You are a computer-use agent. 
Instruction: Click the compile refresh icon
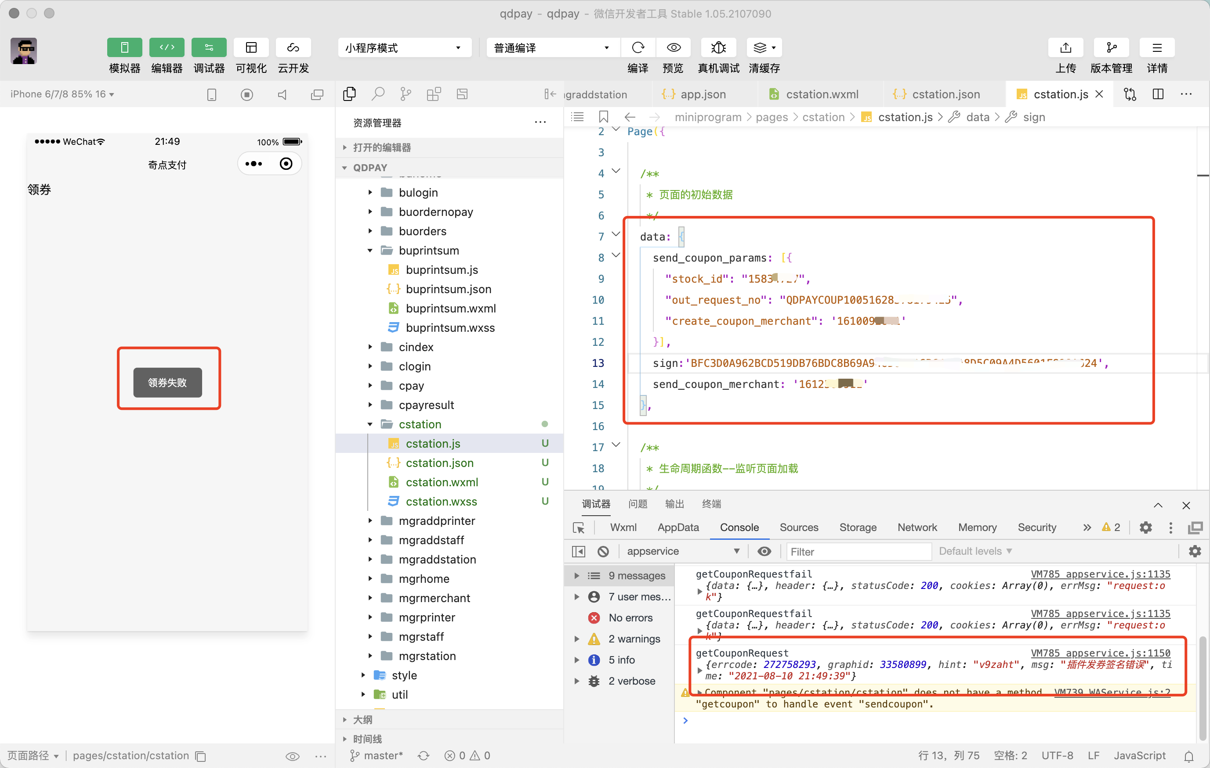click(638, 48)
